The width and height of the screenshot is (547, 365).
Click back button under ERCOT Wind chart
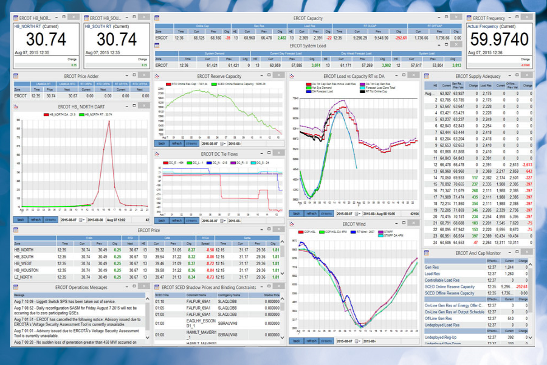tap(297, 341)
